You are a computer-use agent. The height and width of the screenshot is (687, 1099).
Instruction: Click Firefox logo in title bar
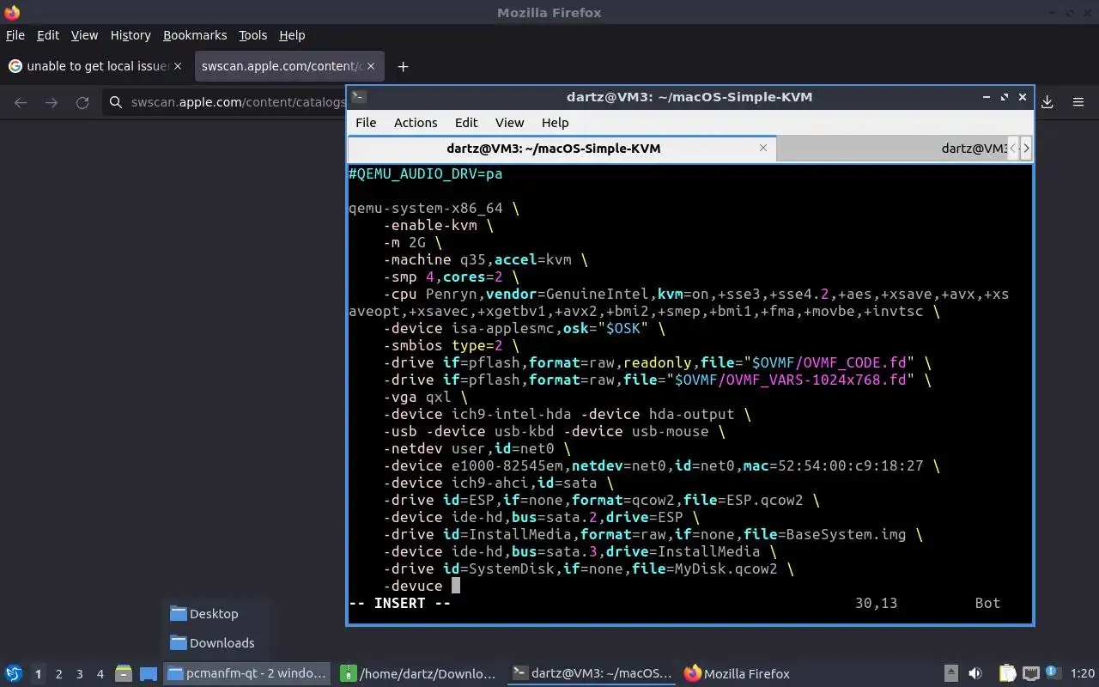12,12
